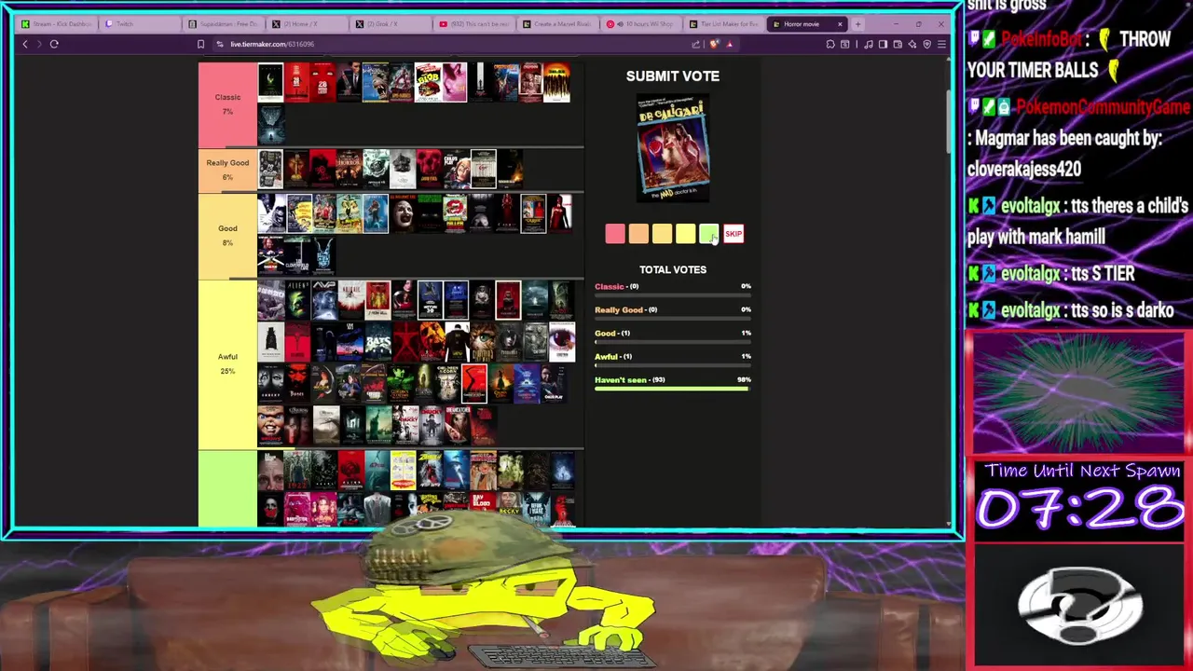This screenshot has width=1193, height=671.
Task: Click the Awful - (1) vote total
Action: pyautogui.click(x=613, y=356)
